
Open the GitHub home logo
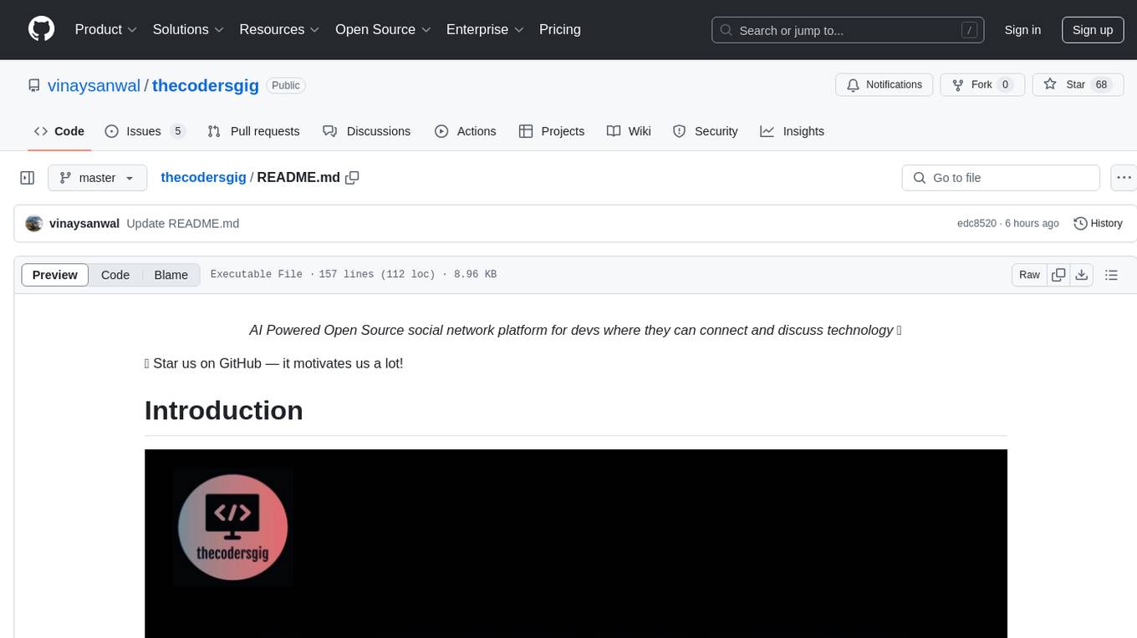point(41,29)
